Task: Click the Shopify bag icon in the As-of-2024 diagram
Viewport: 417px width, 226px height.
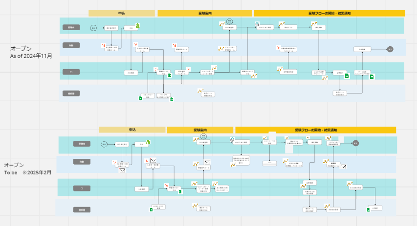Action: point(137,26)
